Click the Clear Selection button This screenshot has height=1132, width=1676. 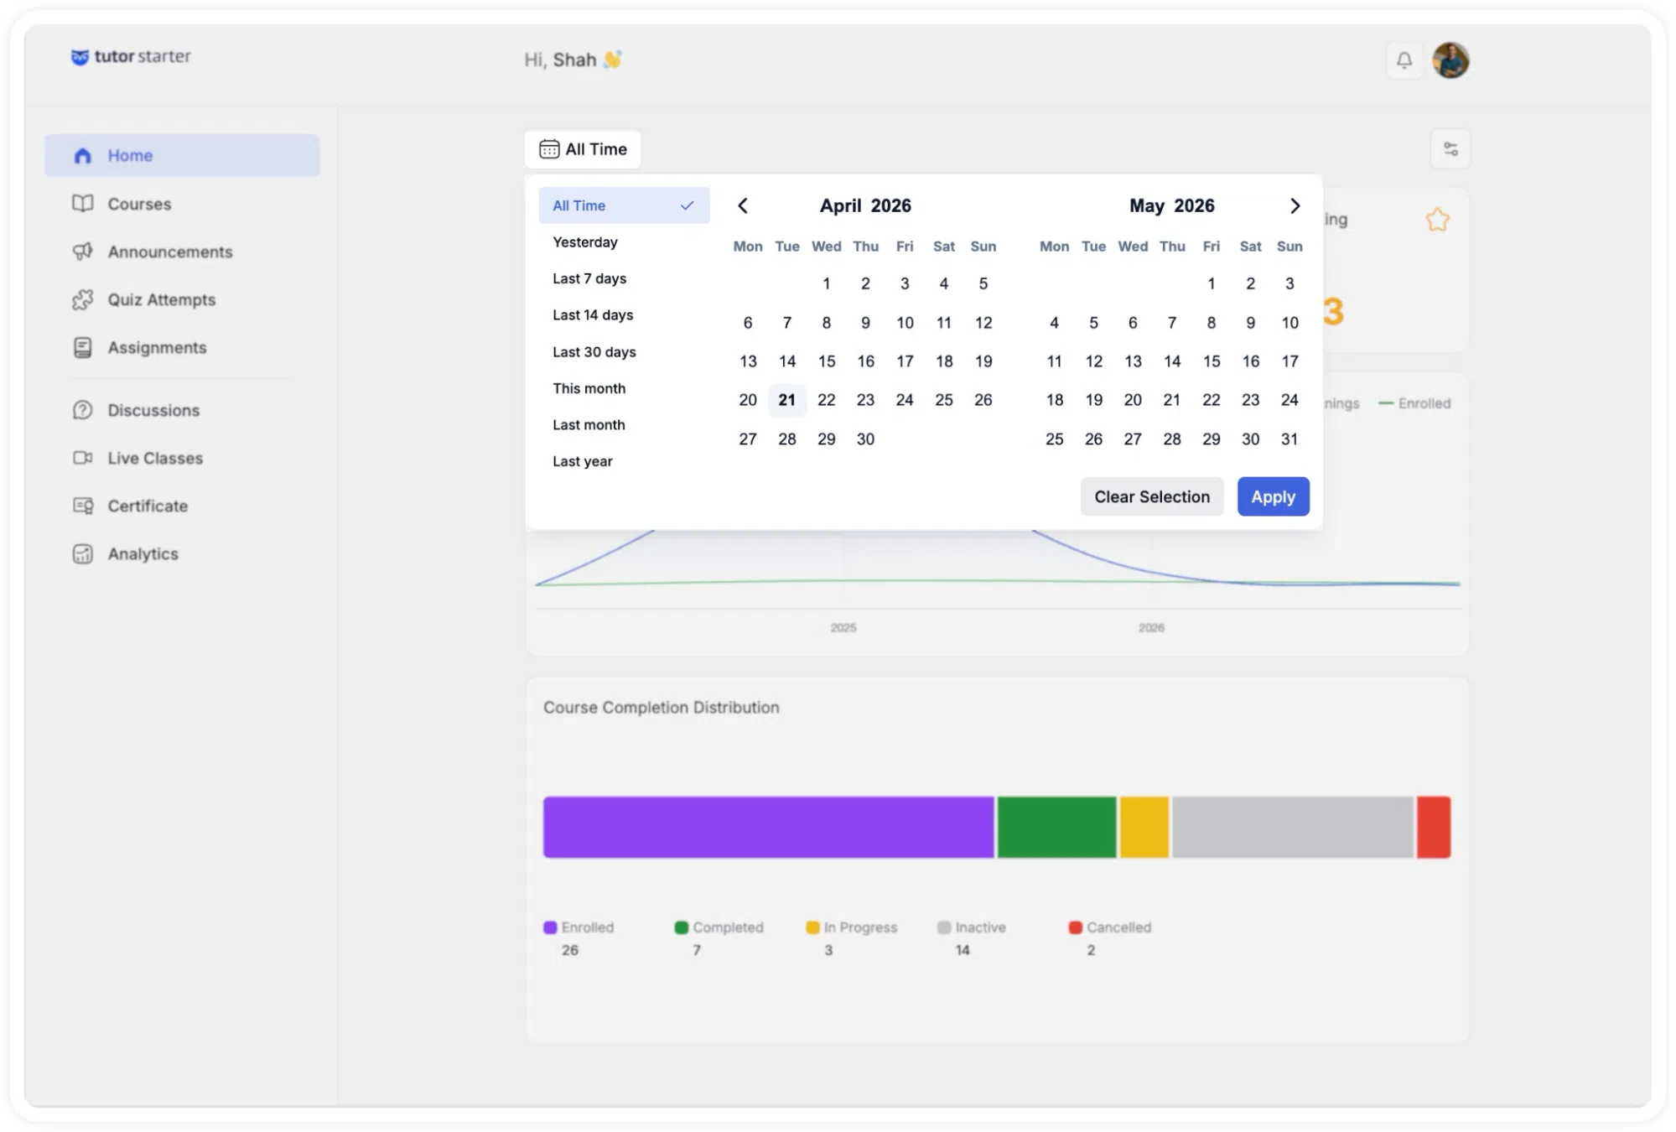(x=1152, y=496)
